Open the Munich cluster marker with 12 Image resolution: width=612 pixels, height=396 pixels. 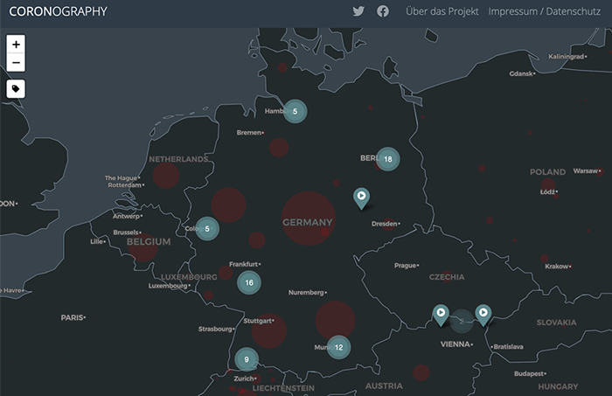(x=339, y=347)
